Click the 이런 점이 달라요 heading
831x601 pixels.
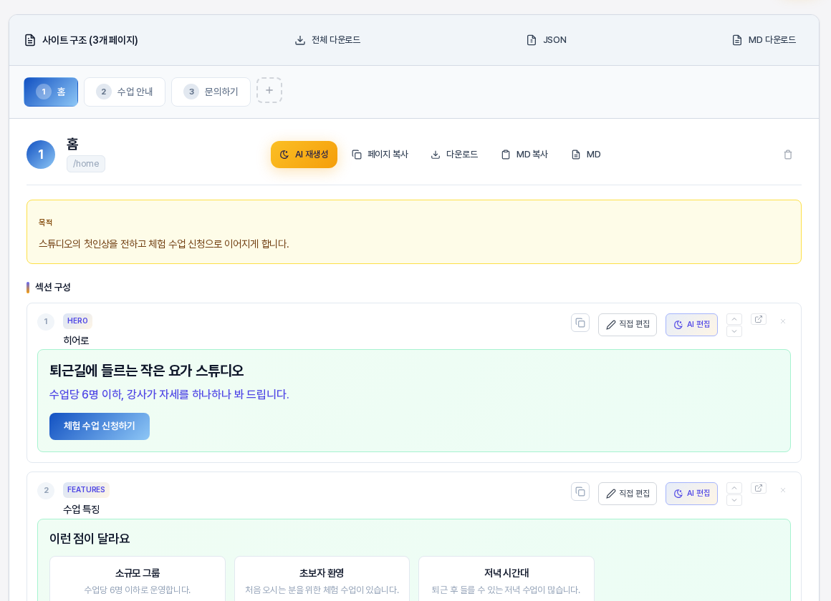tap(90, 539)
